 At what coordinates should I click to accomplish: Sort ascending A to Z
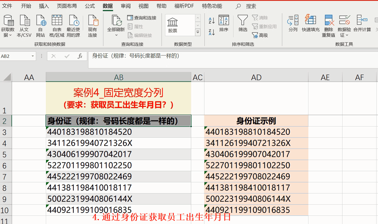pos(211,21)
